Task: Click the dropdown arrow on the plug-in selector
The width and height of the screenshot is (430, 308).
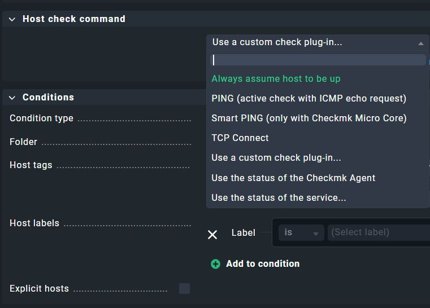Action: pyautogui.click(x=420, y=43)
